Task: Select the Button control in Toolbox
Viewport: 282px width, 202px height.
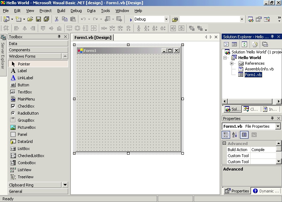Action: click(23, 85)
